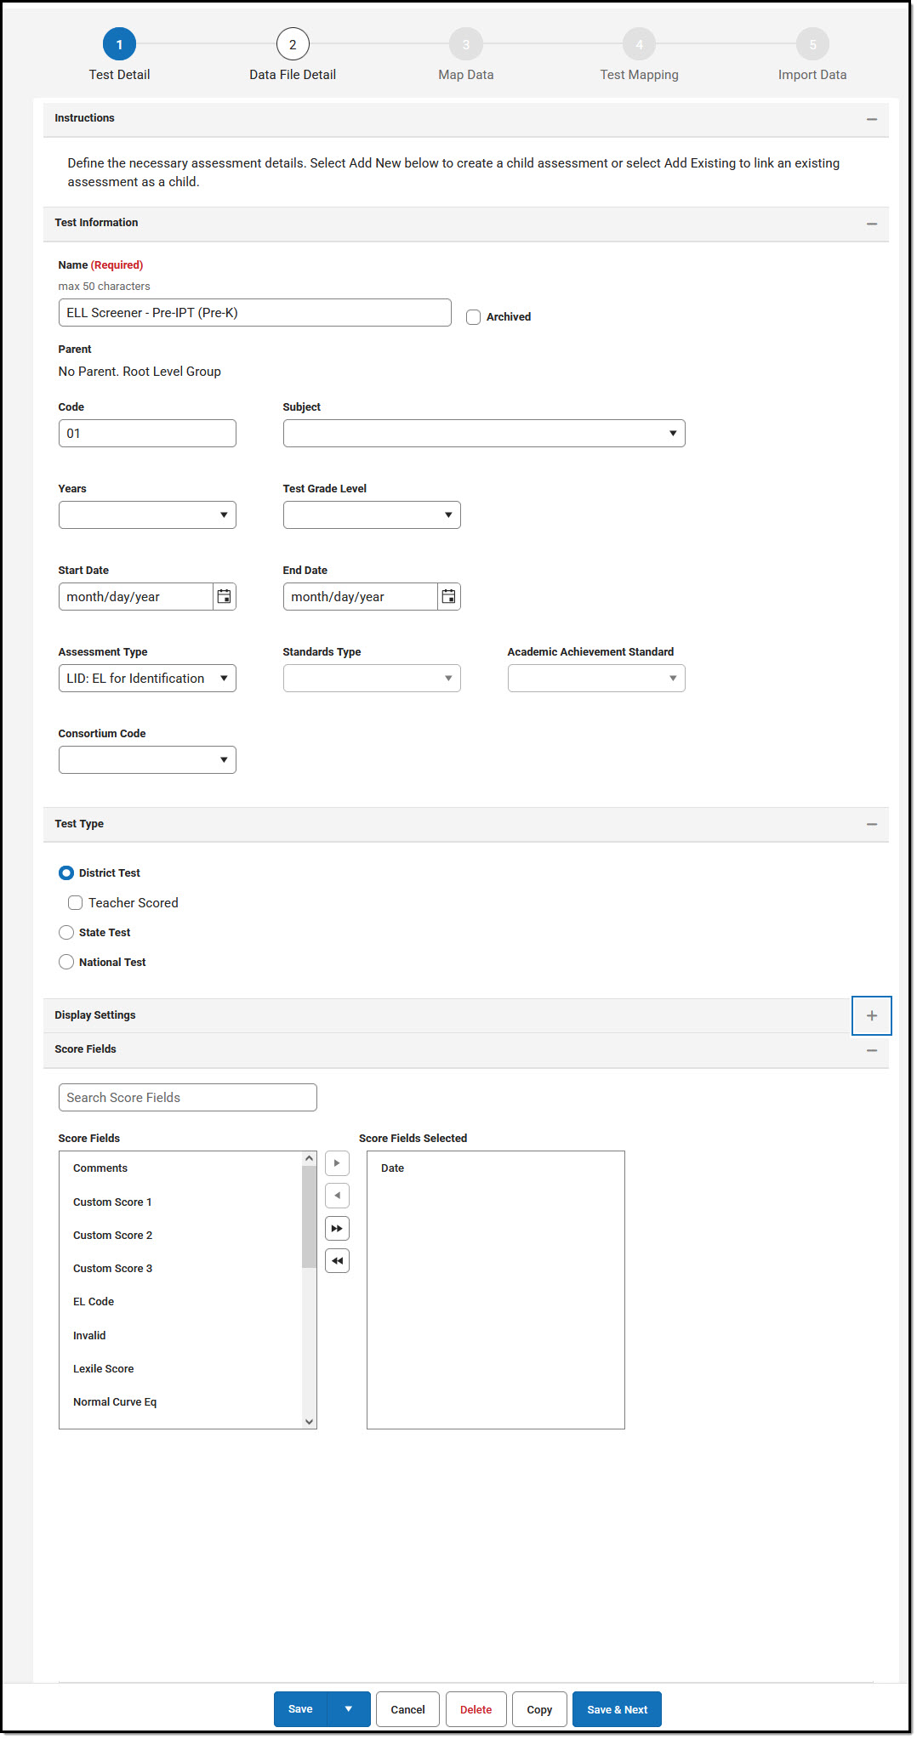Expand the Save button options arrow
The width and height of the screenshot is (917, 1739).
(x=348, y=1709)
